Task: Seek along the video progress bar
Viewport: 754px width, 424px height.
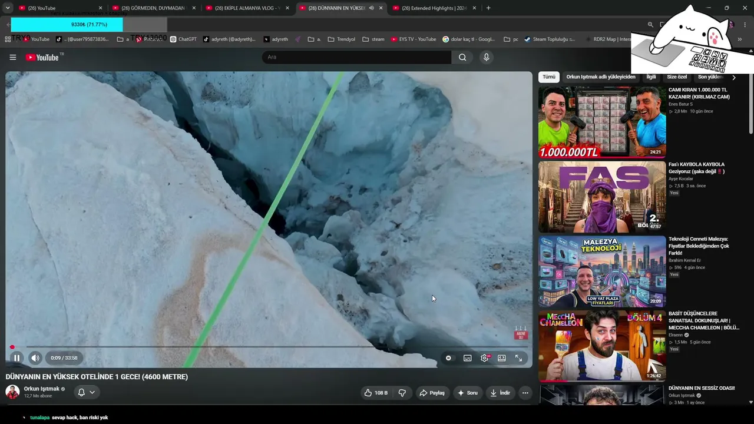Action: pyautogui.click(x=269, y=347)
